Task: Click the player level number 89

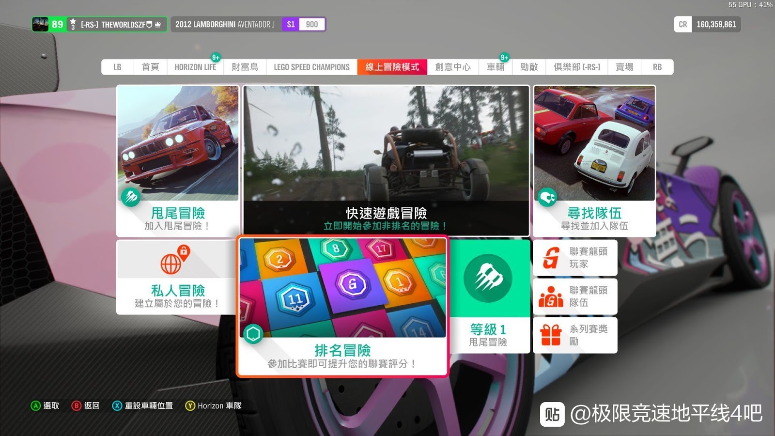Action: click(57, 24)
